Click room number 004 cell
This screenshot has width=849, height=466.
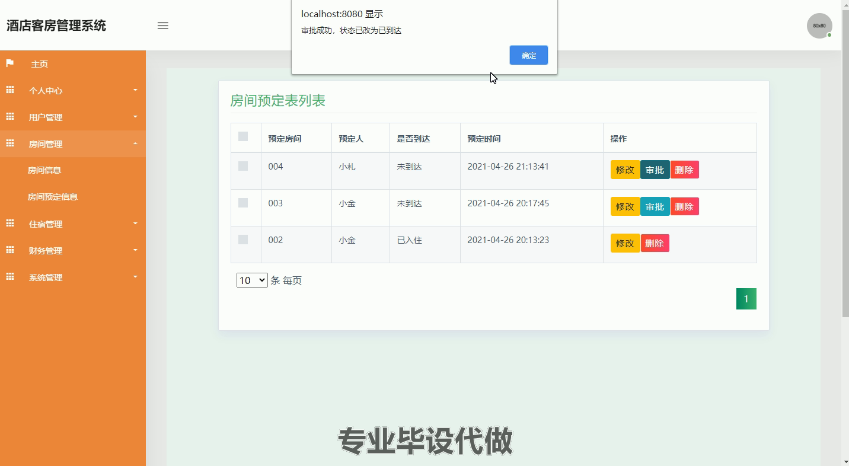(x=276, y=167)
